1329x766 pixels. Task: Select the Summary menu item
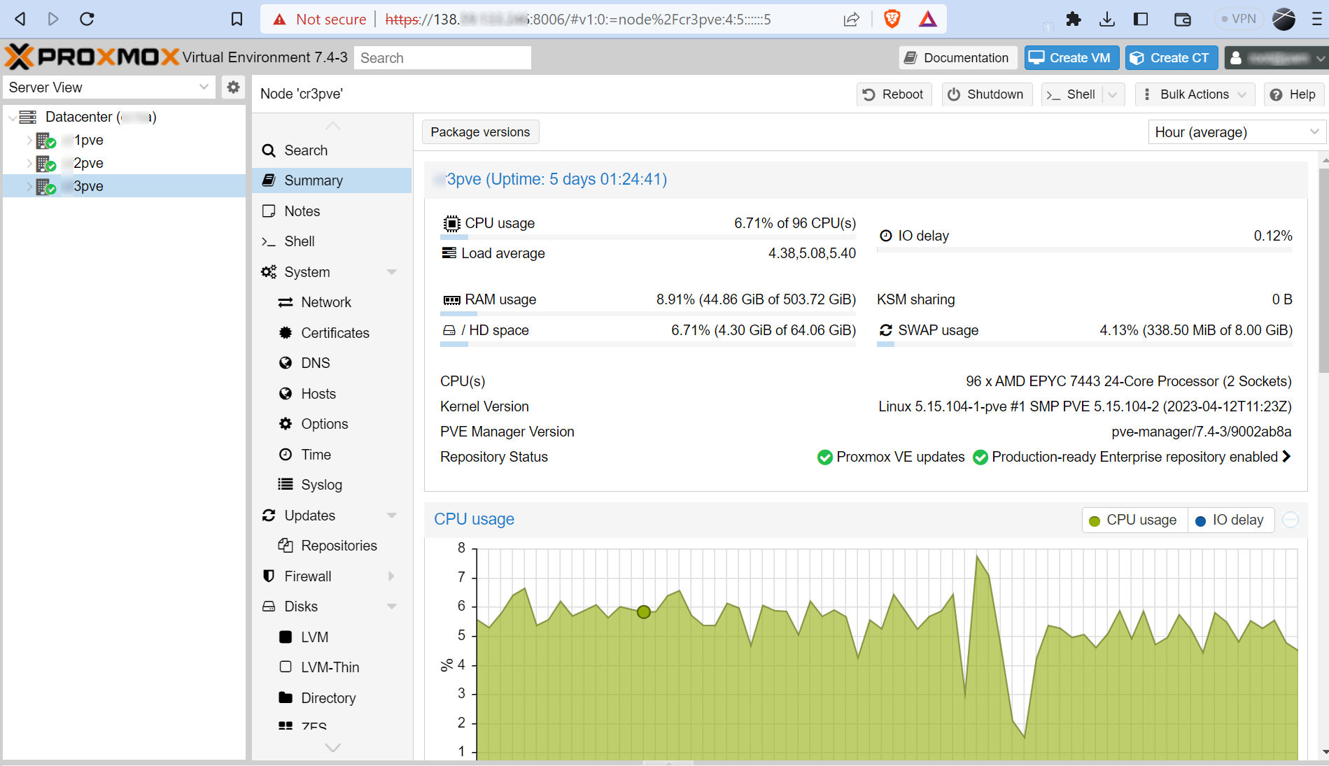(x=332, y=180)
